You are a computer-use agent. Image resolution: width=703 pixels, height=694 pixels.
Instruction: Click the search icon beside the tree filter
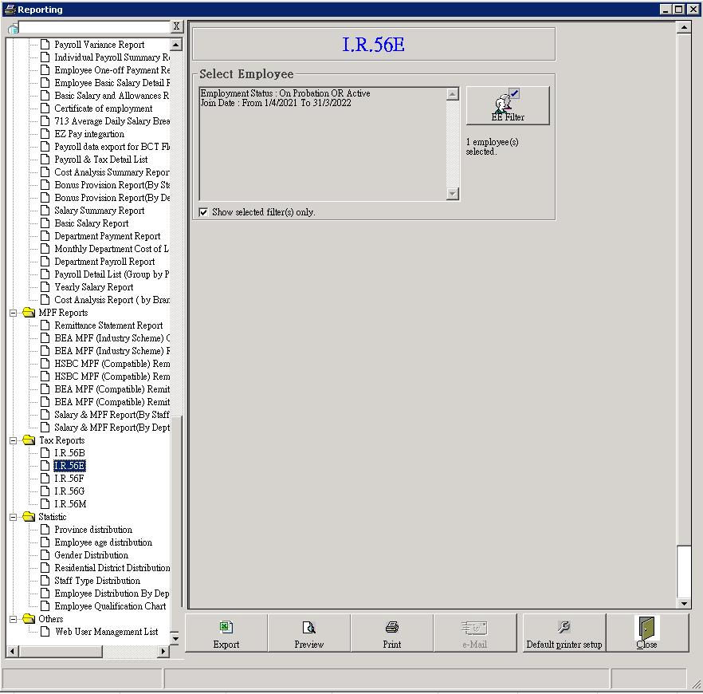[x=13, y=28]
